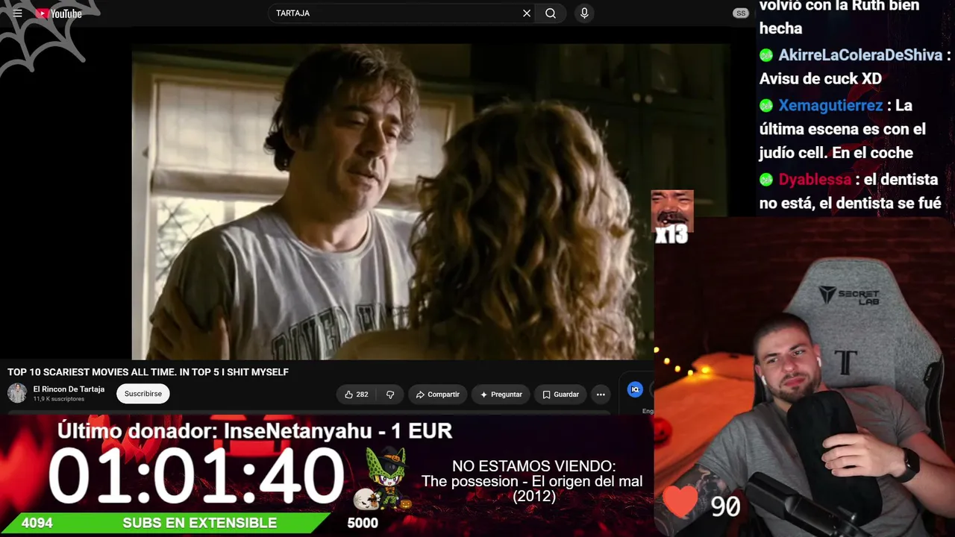Focus the YouTube search box
The image size is (955, 537).
(395, 13)
